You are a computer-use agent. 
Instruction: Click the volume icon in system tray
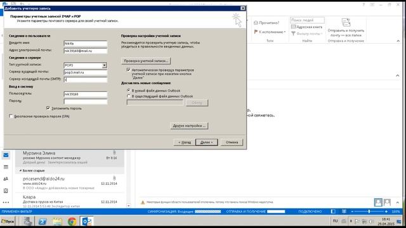370,221
